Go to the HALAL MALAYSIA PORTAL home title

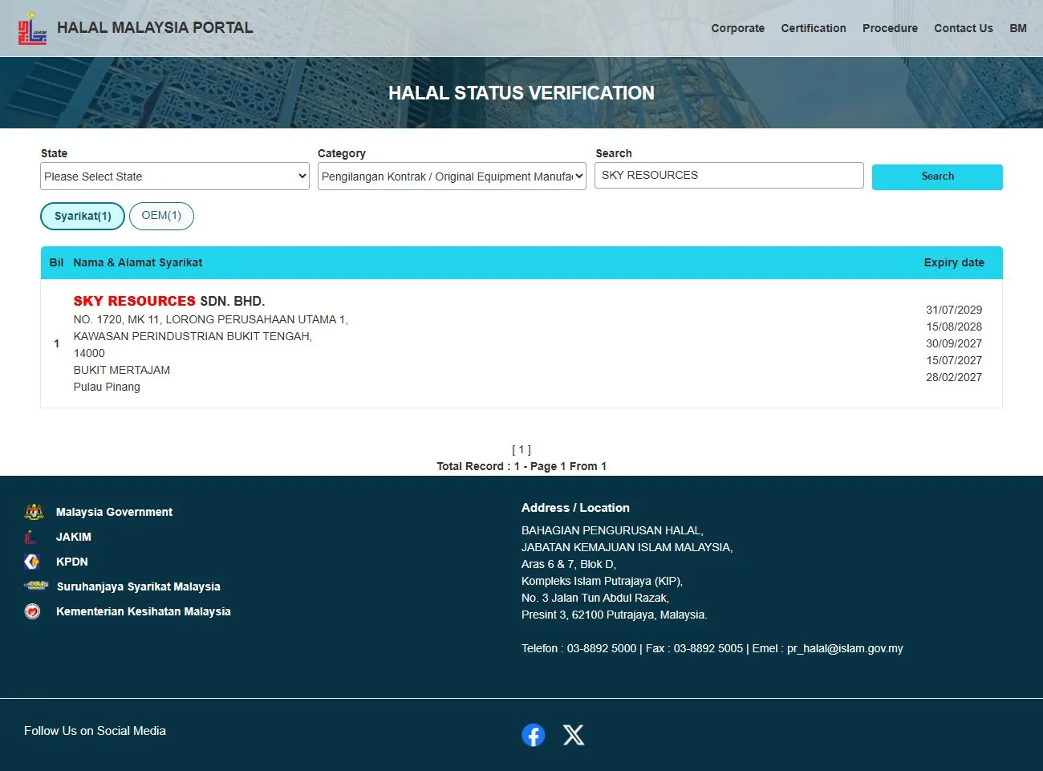(x=155, y=27)
